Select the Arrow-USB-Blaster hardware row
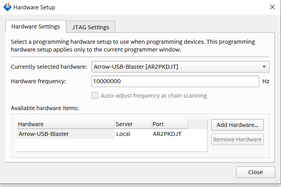This screenshot has height=187, width=281. point(44,134)
